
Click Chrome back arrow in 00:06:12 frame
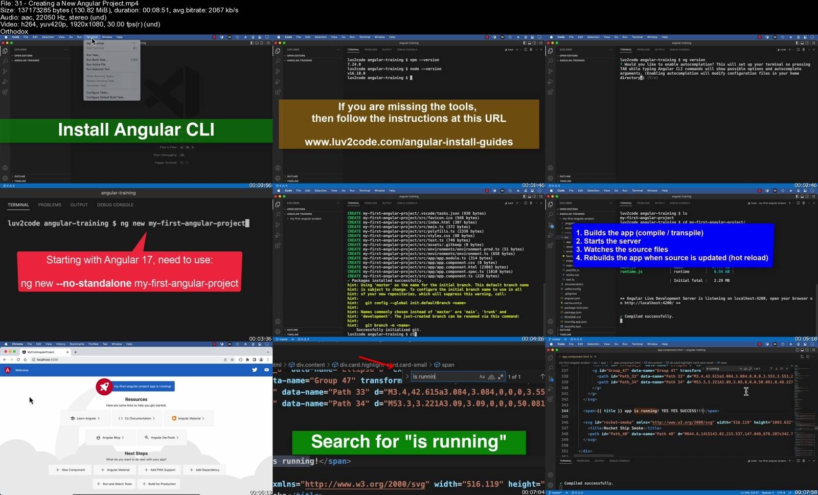pos(5,359)
